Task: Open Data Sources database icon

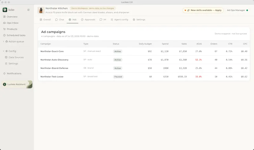Action: (x=6, y=57)
